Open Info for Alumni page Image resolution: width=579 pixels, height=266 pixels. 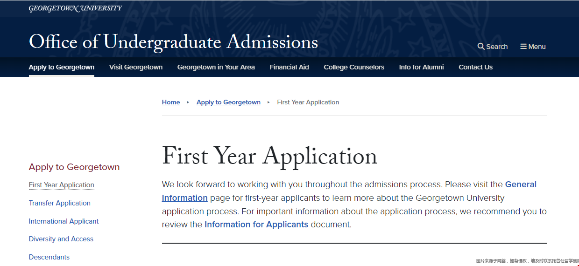(422, 67)
